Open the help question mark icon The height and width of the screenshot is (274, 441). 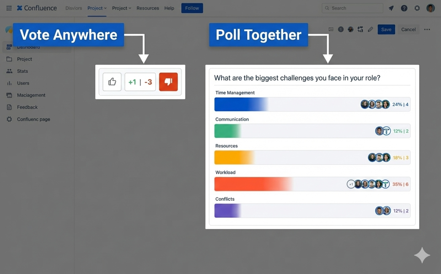coord(404,8)
